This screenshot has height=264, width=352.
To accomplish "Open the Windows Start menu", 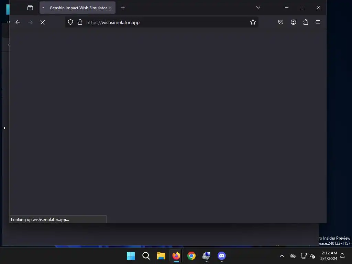I will click(131, 256).
